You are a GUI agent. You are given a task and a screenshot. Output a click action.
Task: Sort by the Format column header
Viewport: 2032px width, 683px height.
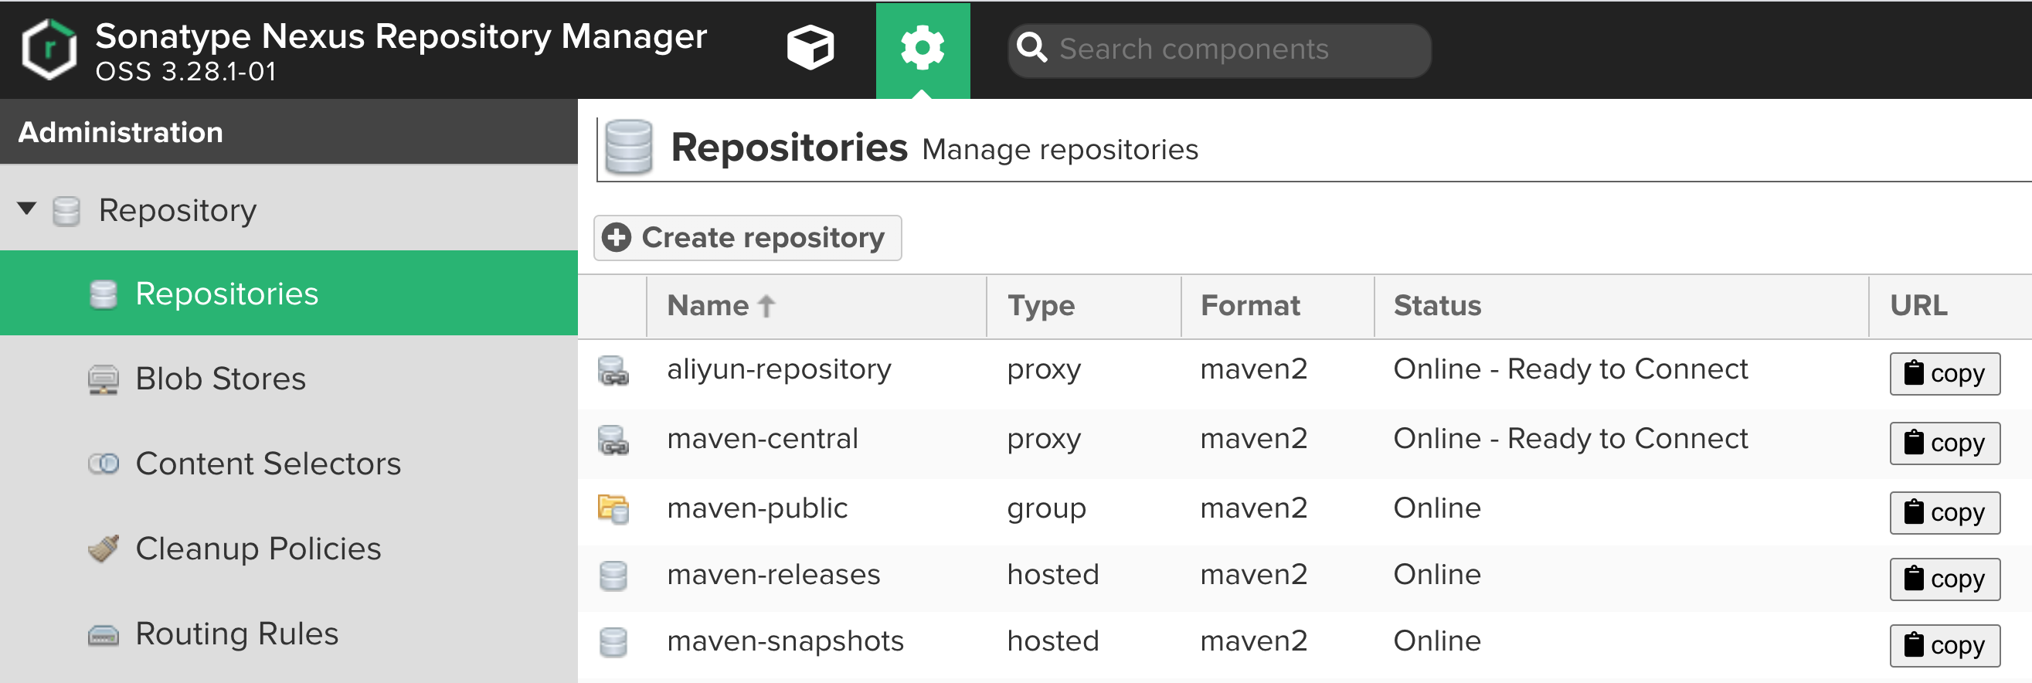1277,306
